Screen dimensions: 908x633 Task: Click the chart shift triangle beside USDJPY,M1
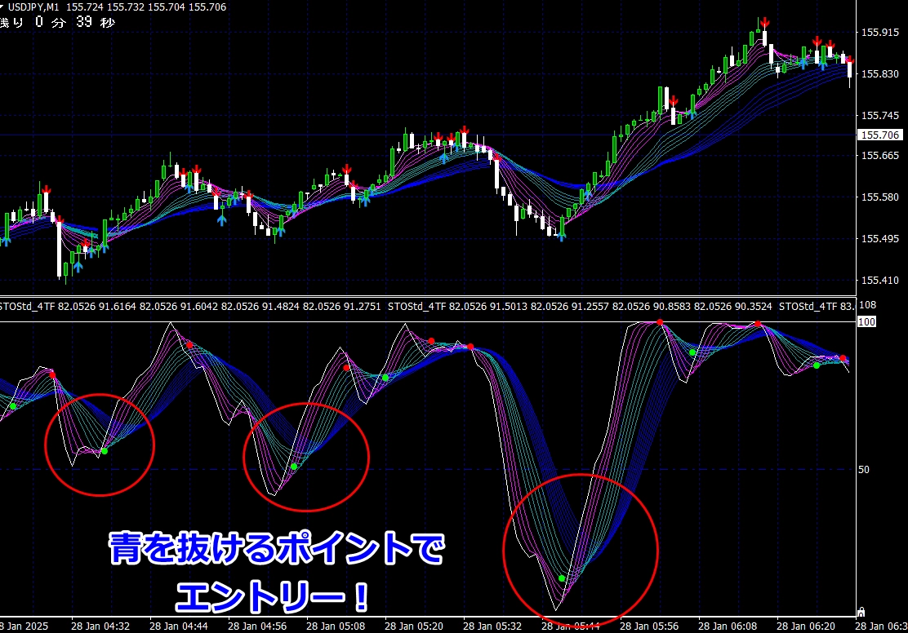(3, 7)
